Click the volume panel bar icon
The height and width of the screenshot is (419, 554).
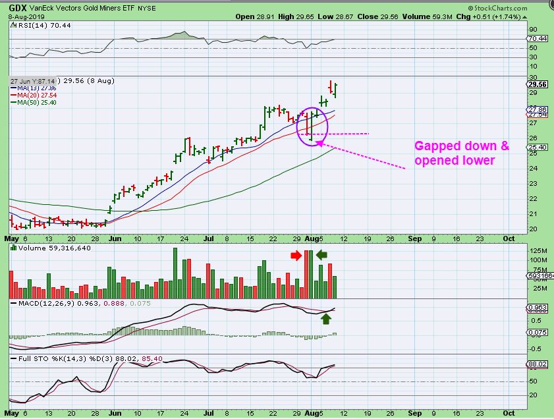13,248
